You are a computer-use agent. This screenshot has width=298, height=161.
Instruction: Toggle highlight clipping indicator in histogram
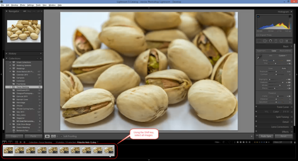click(x=290, y=17)
